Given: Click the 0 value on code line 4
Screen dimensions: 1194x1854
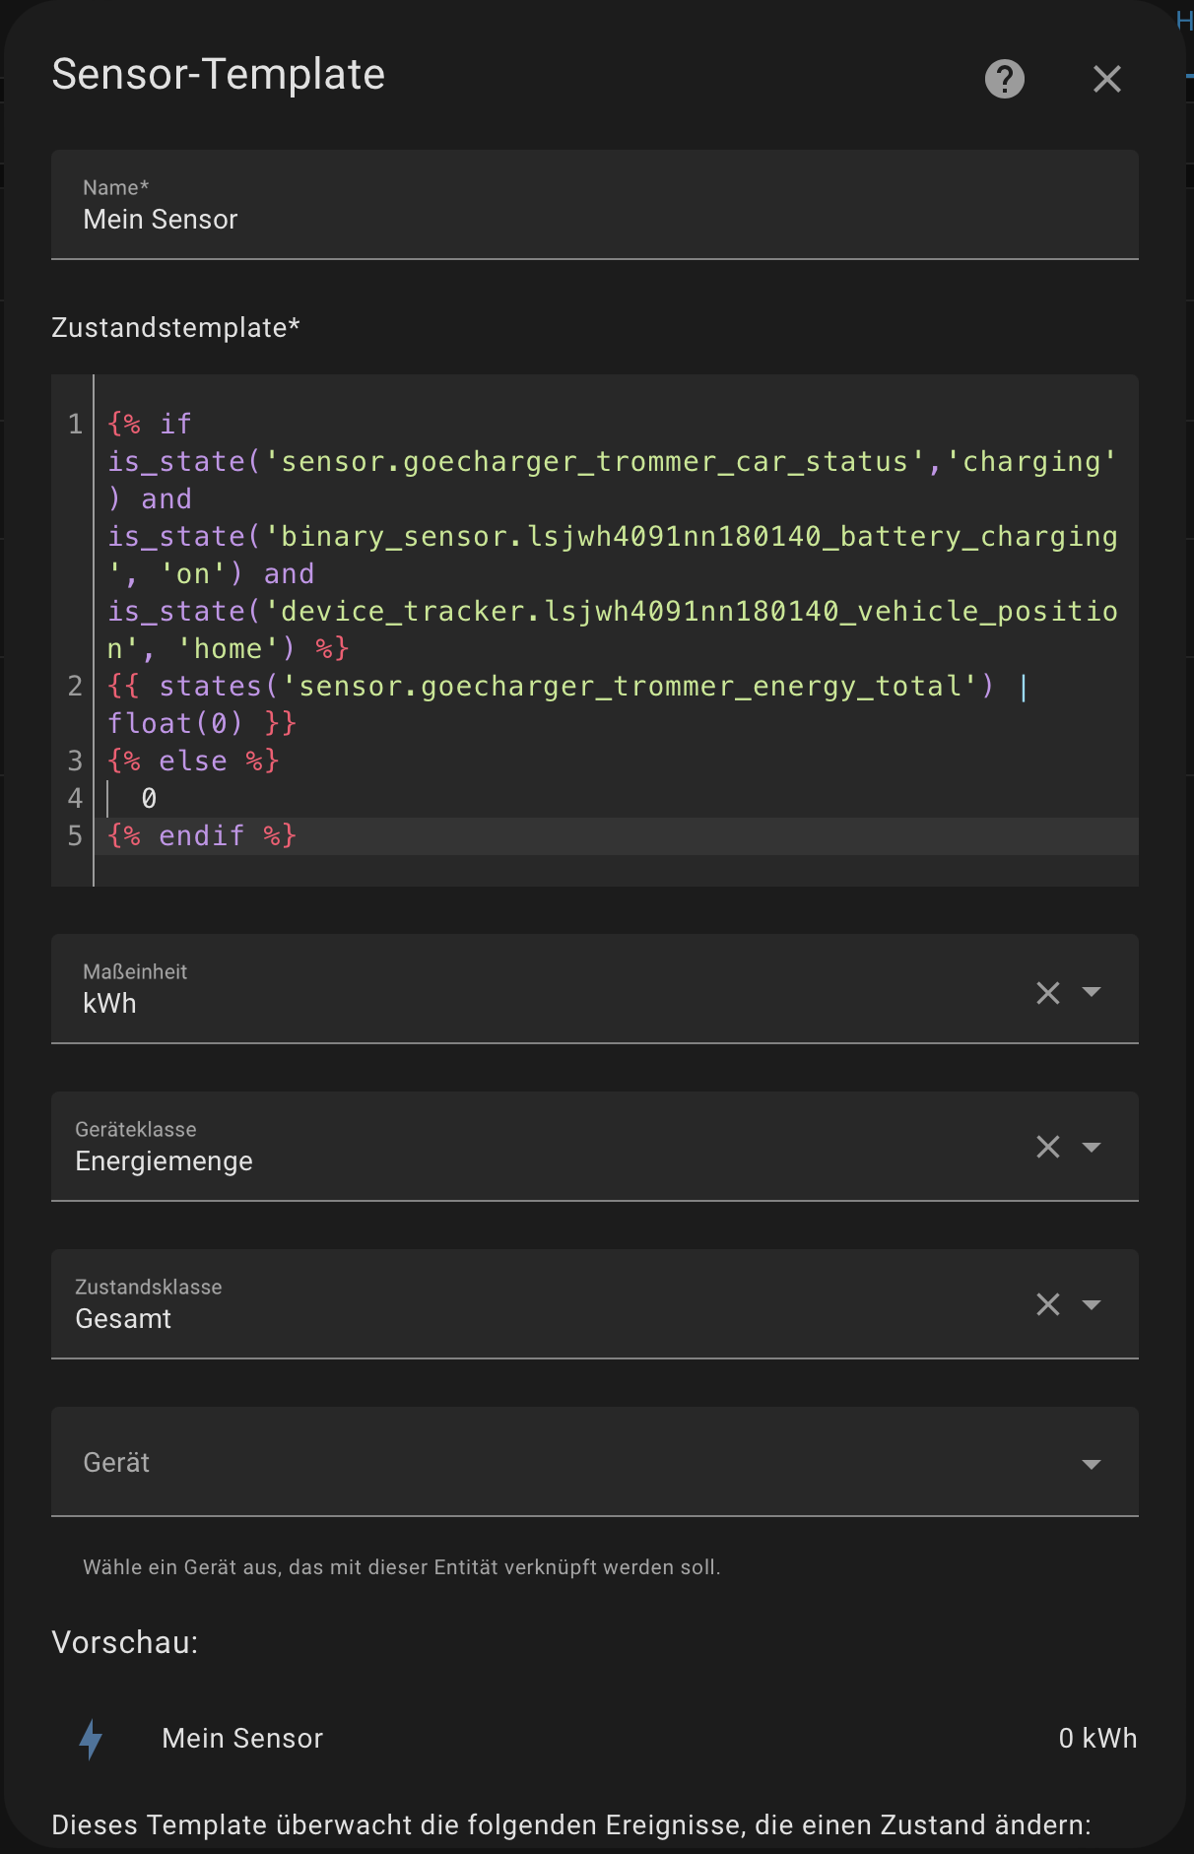Looking at the screenshot, I should [x=149, y=799].
